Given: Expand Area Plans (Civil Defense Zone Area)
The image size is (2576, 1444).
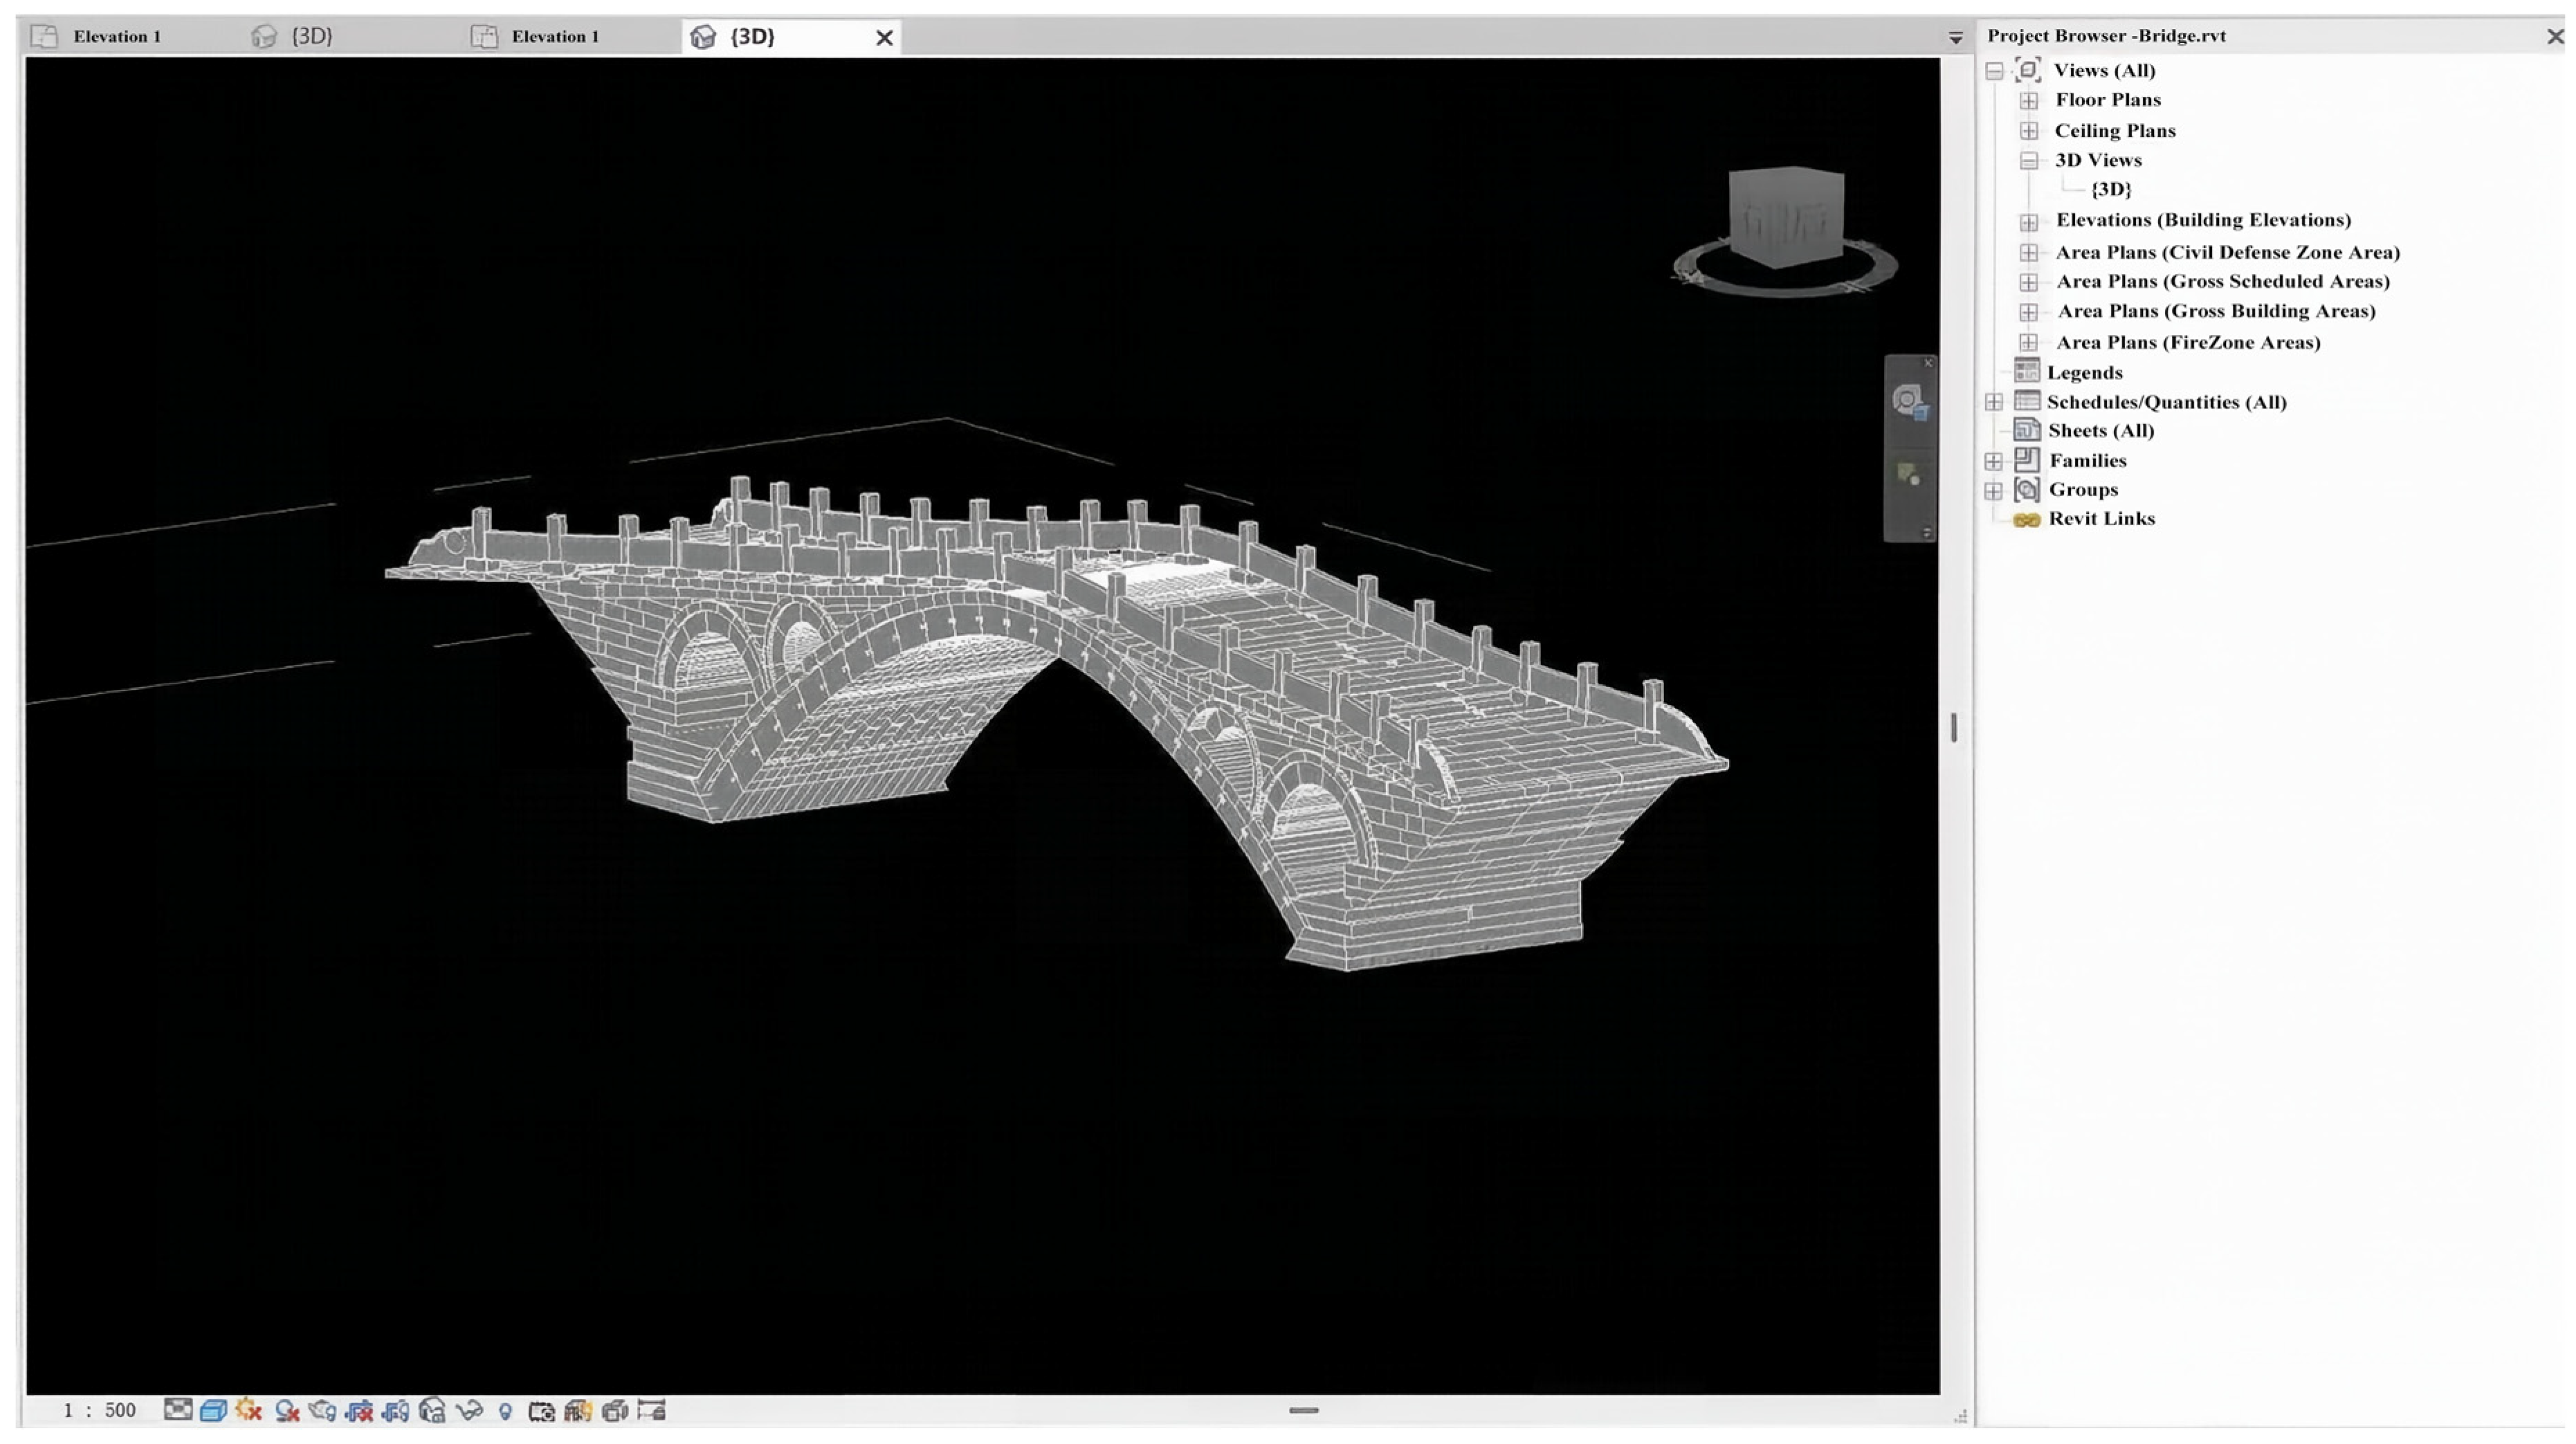Looking at the screenshot, I should click(2029, 253).
